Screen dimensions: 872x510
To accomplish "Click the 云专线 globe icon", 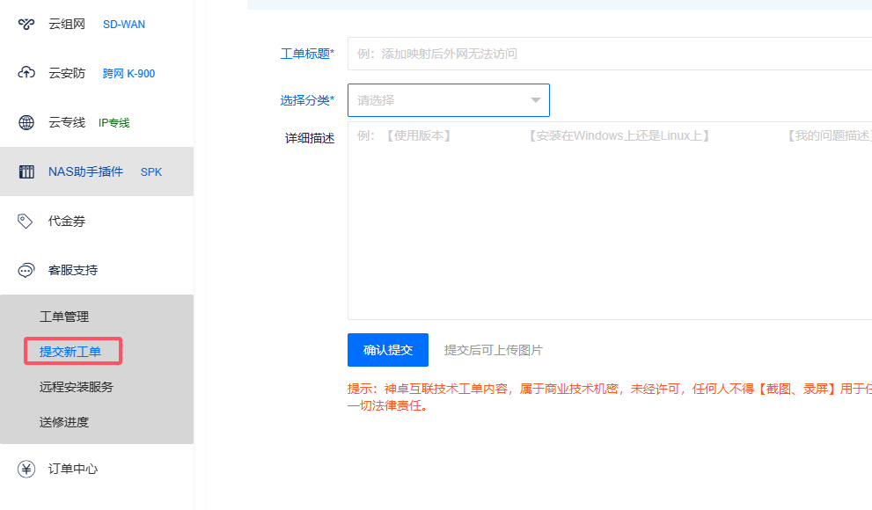I will 26,122.
